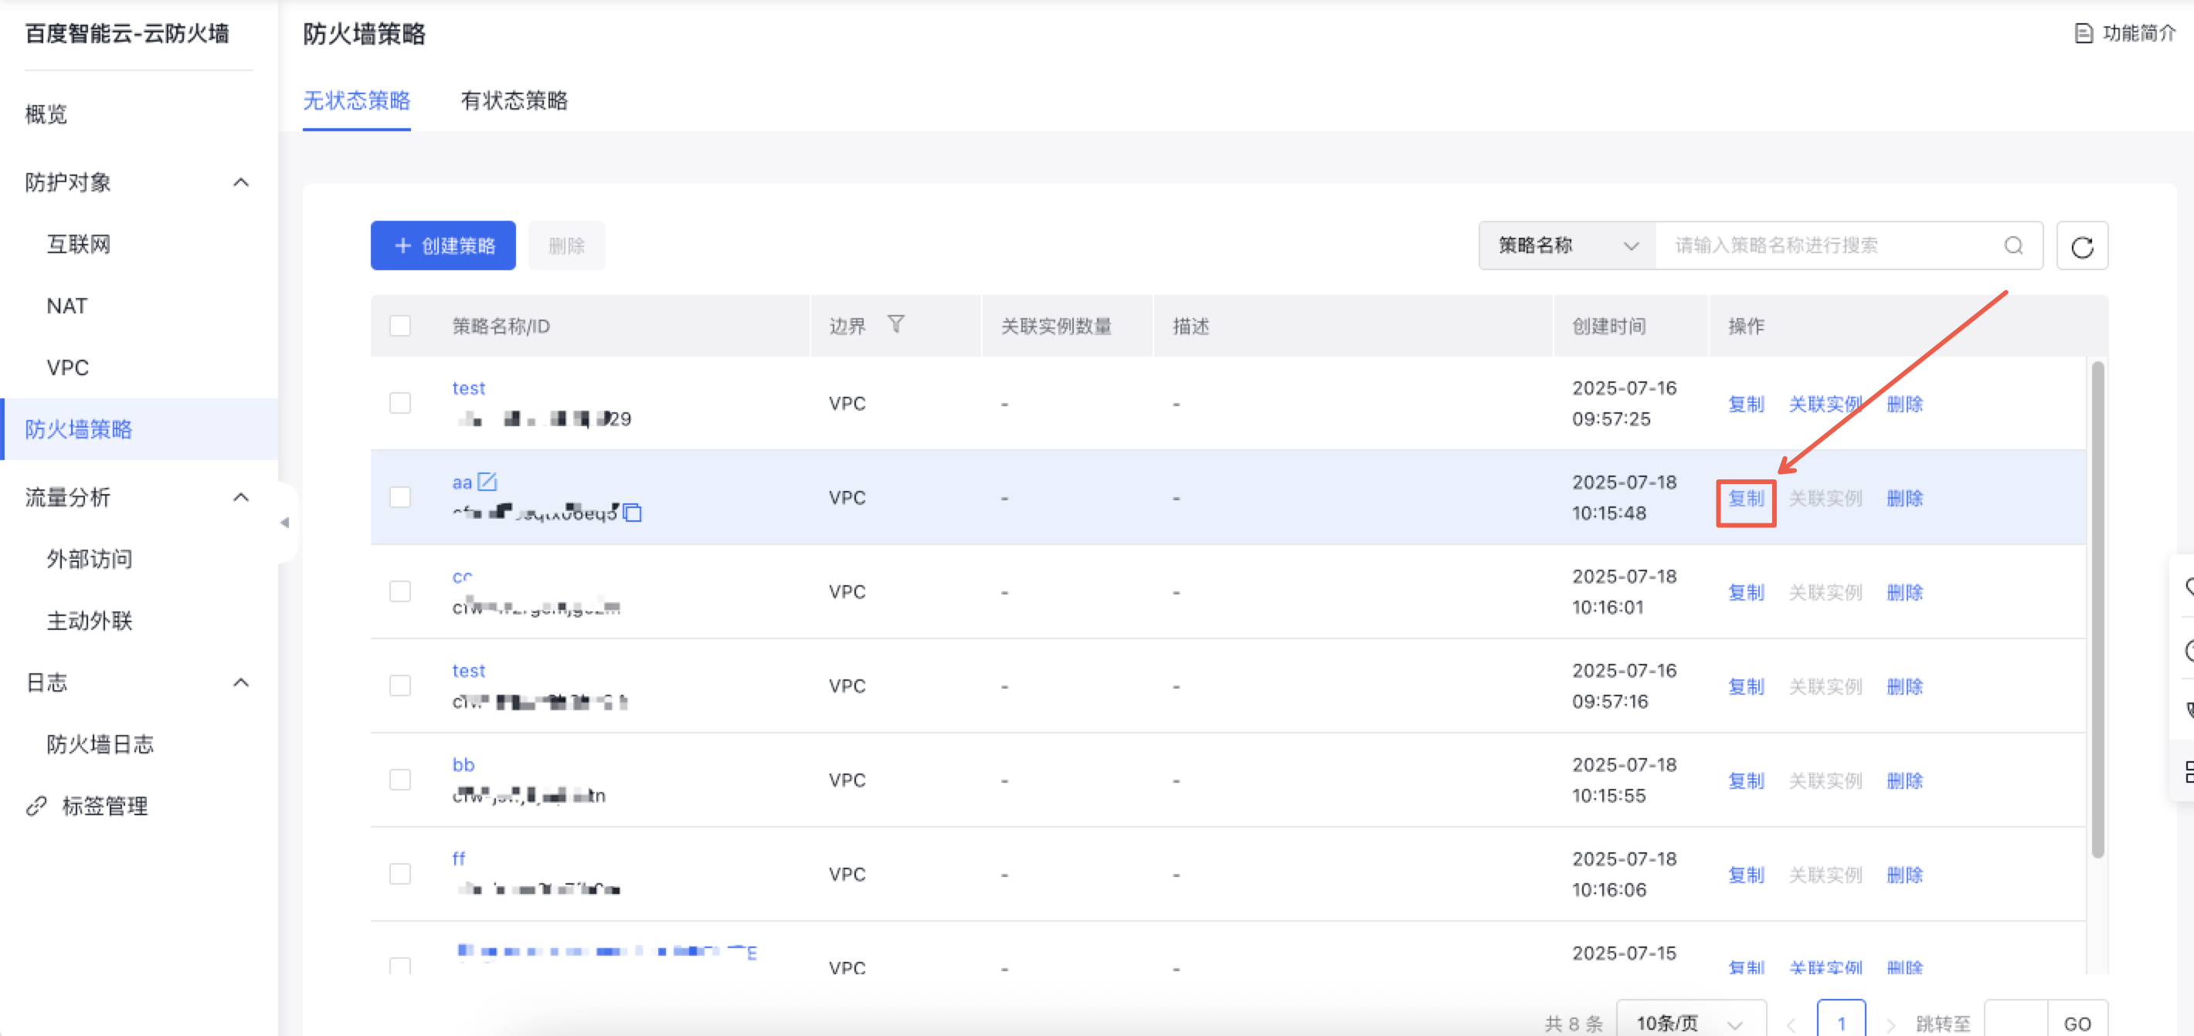Open the 策略名称 search type dropdown
The width and height of the screenshot is (2194, 1036).
tap(1567, 246)
